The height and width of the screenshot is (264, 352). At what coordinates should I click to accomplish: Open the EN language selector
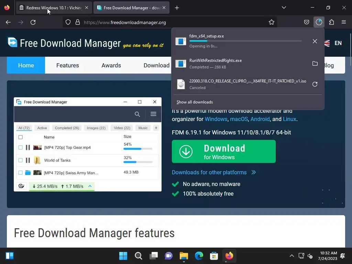[x=338, y=43]
